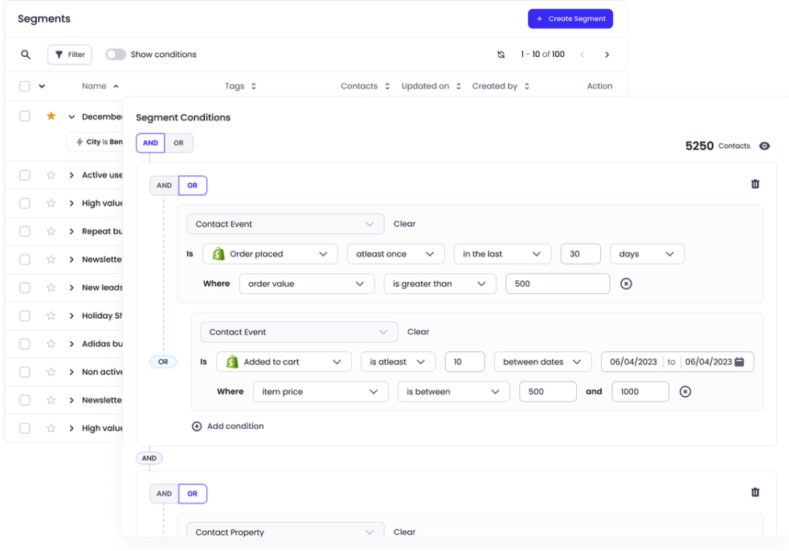Preview contacts with the eye icon
The image size is (789, 551).
[764, 146]
